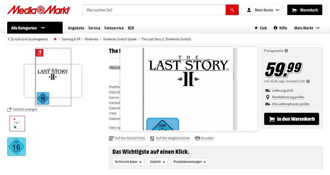This screenshot has width=330, height=175.
Task: Add product with In den Warenkorb
Action: coord(291,119)
